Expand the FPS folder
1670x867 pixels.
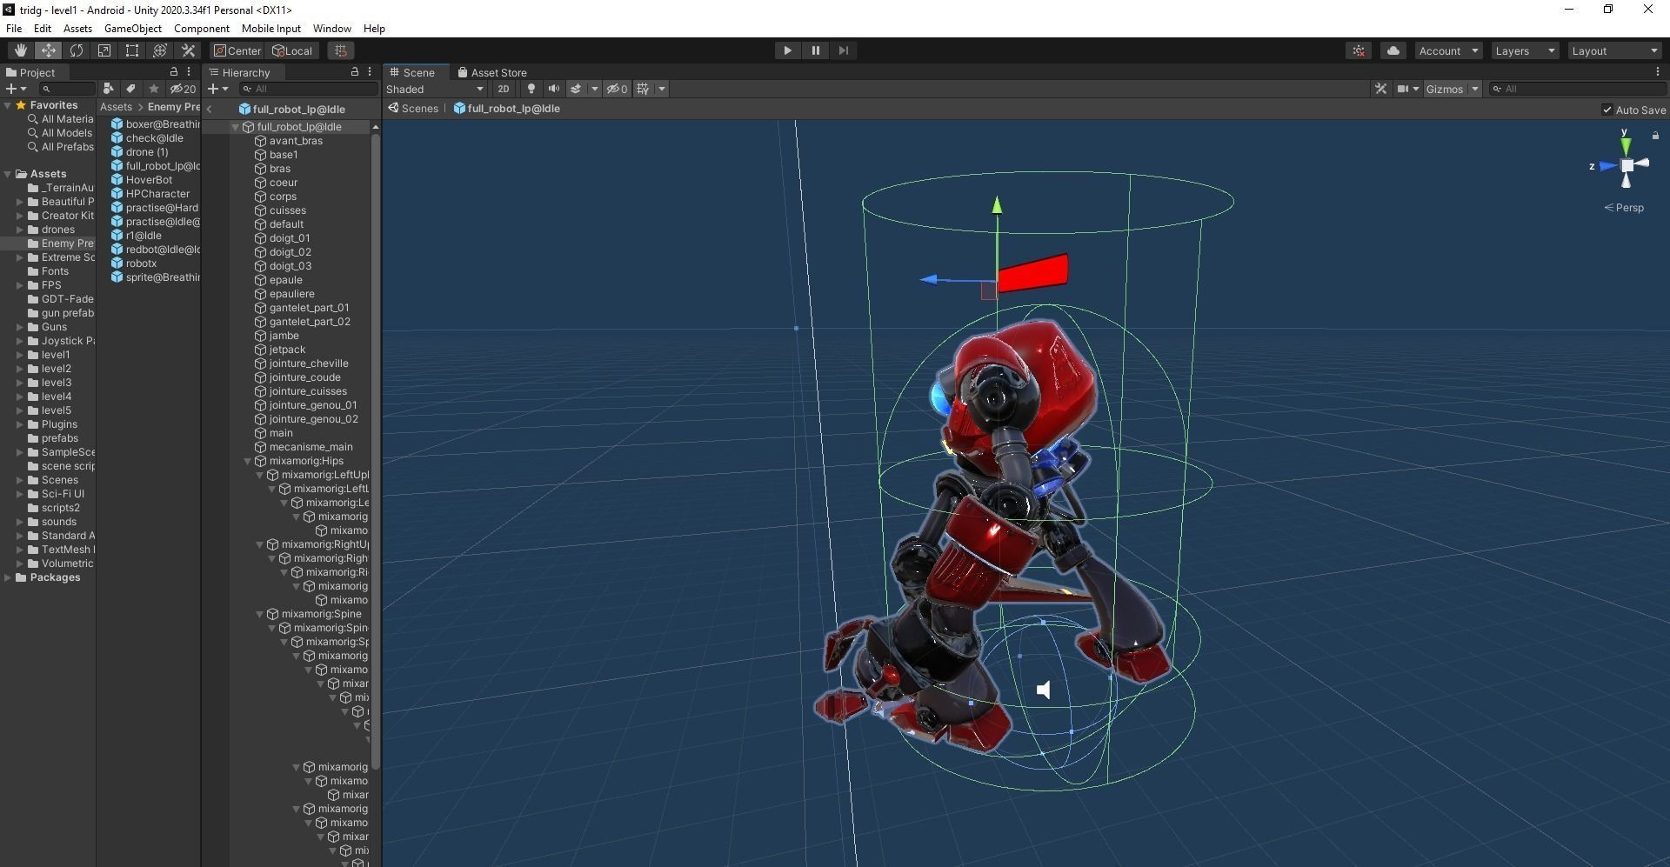click(x=20, y=285)
